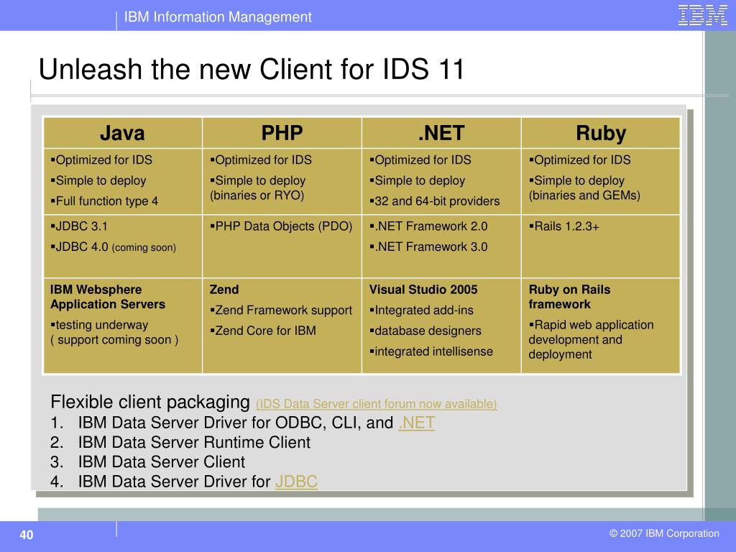
Task: Open the IDS Data Server client forum link
Action: (x=377, y=404)
